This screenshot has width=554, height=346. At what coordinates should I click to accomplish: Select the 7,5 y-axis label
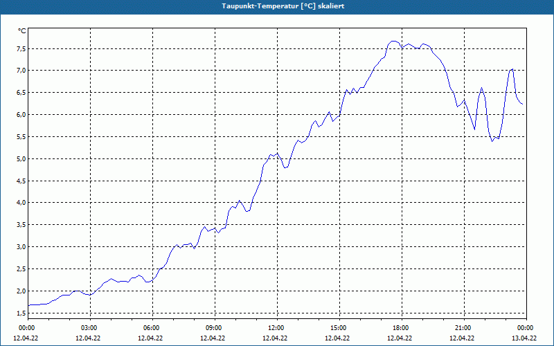[x=21, y=48]
